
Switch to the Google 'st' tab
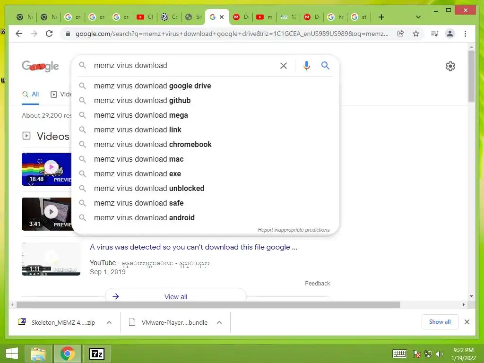359,17
